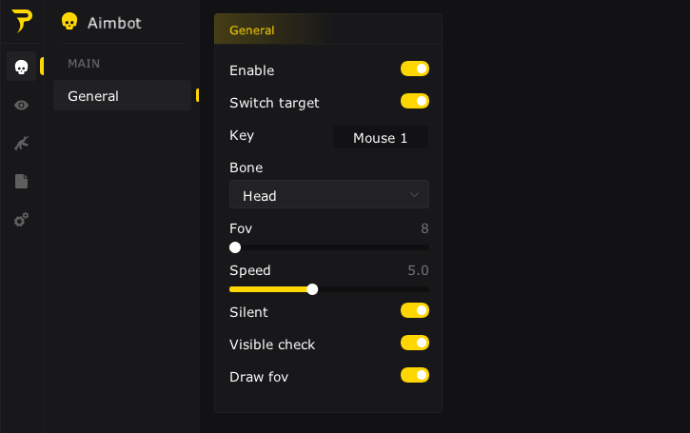Toggle the Silent switch

[x=415, y=310]
